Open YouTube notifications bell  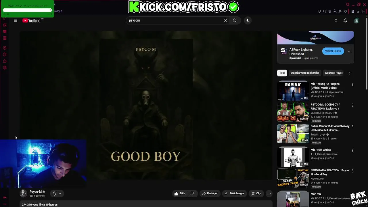point(345,20)
